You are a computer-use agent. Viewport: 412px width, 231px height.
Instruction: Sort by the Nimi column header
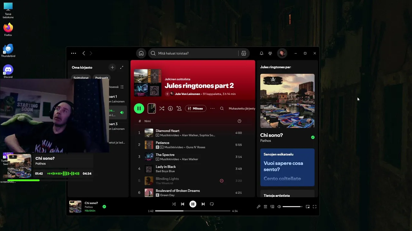(147, 121)
